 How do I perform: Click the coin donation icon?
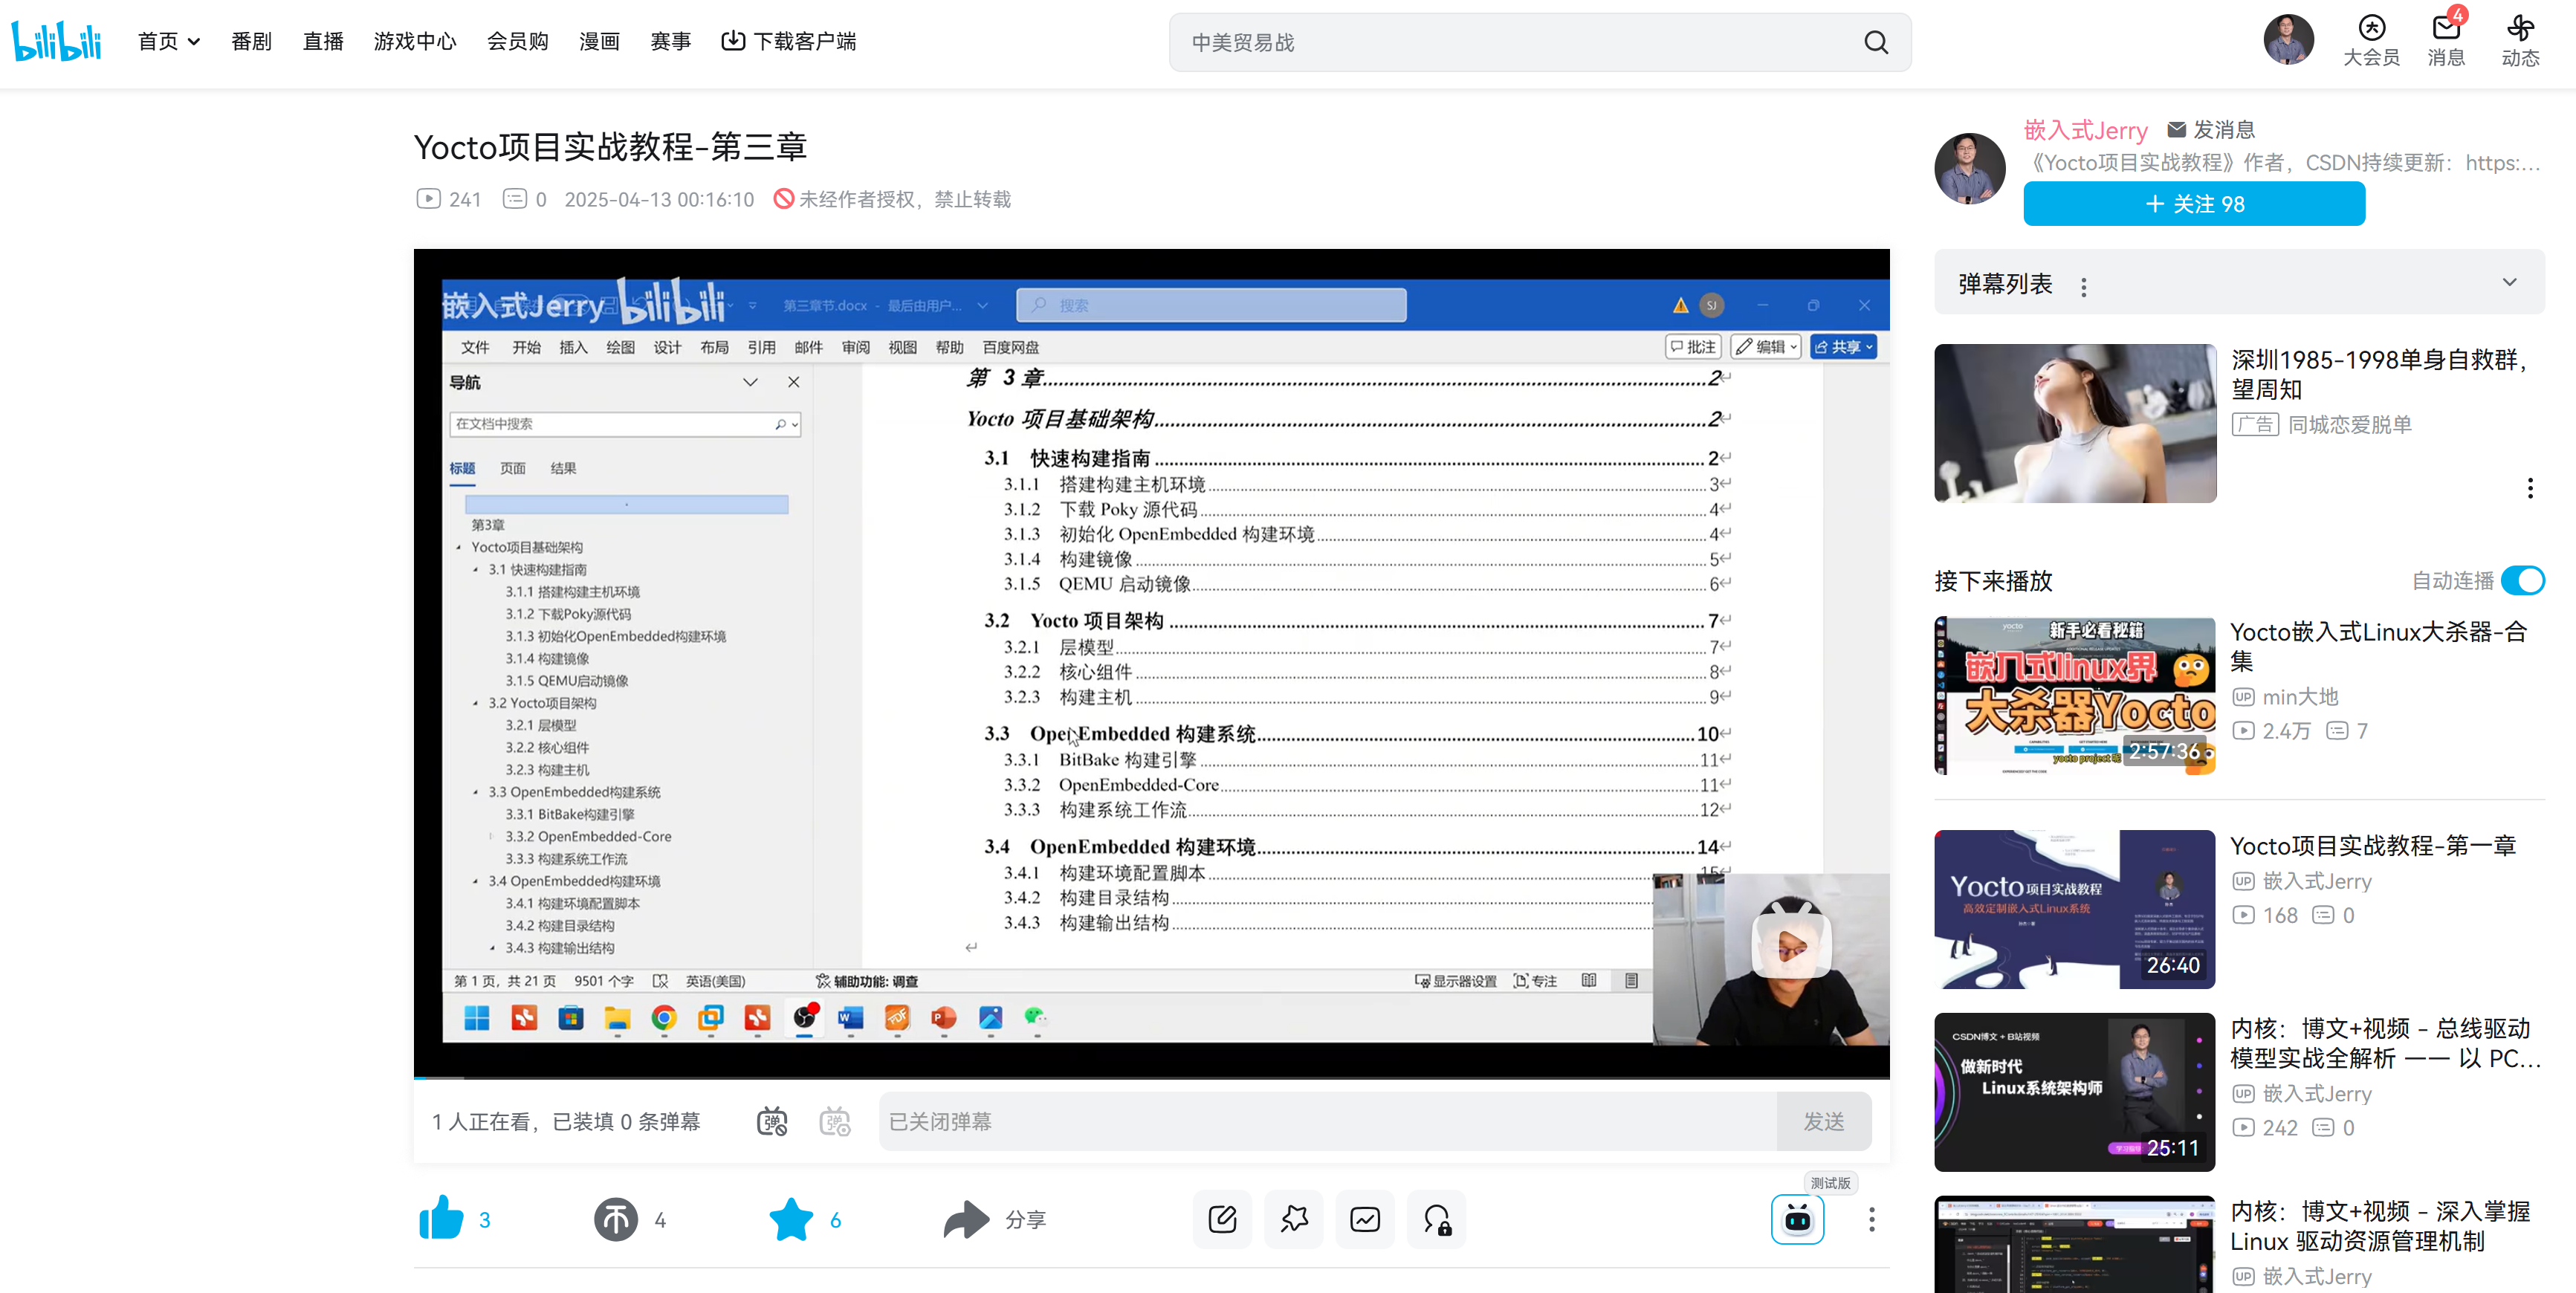pos(615,1219)
